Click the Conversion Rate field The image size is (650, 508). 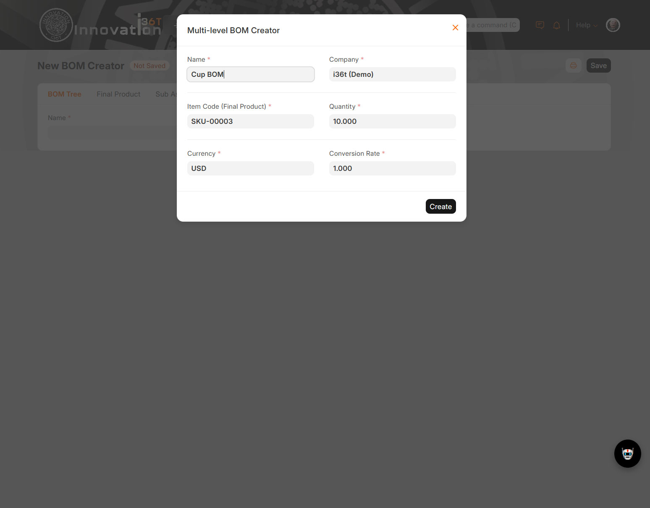(392, 168)
